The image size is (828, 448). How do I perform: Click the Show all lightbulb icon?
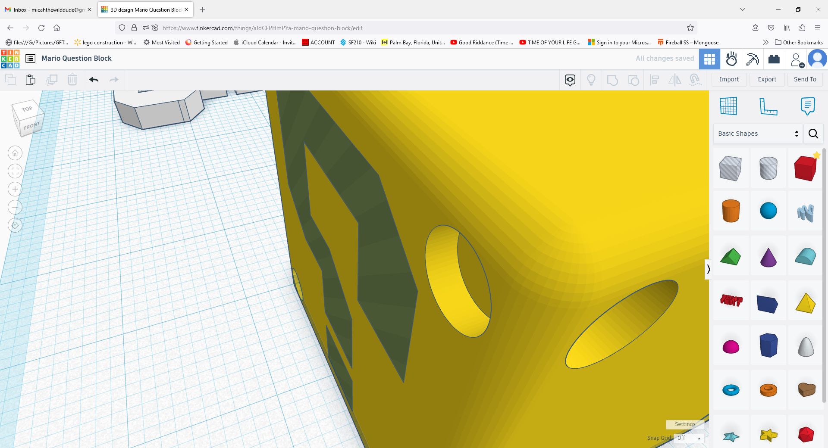click(591, 80)
